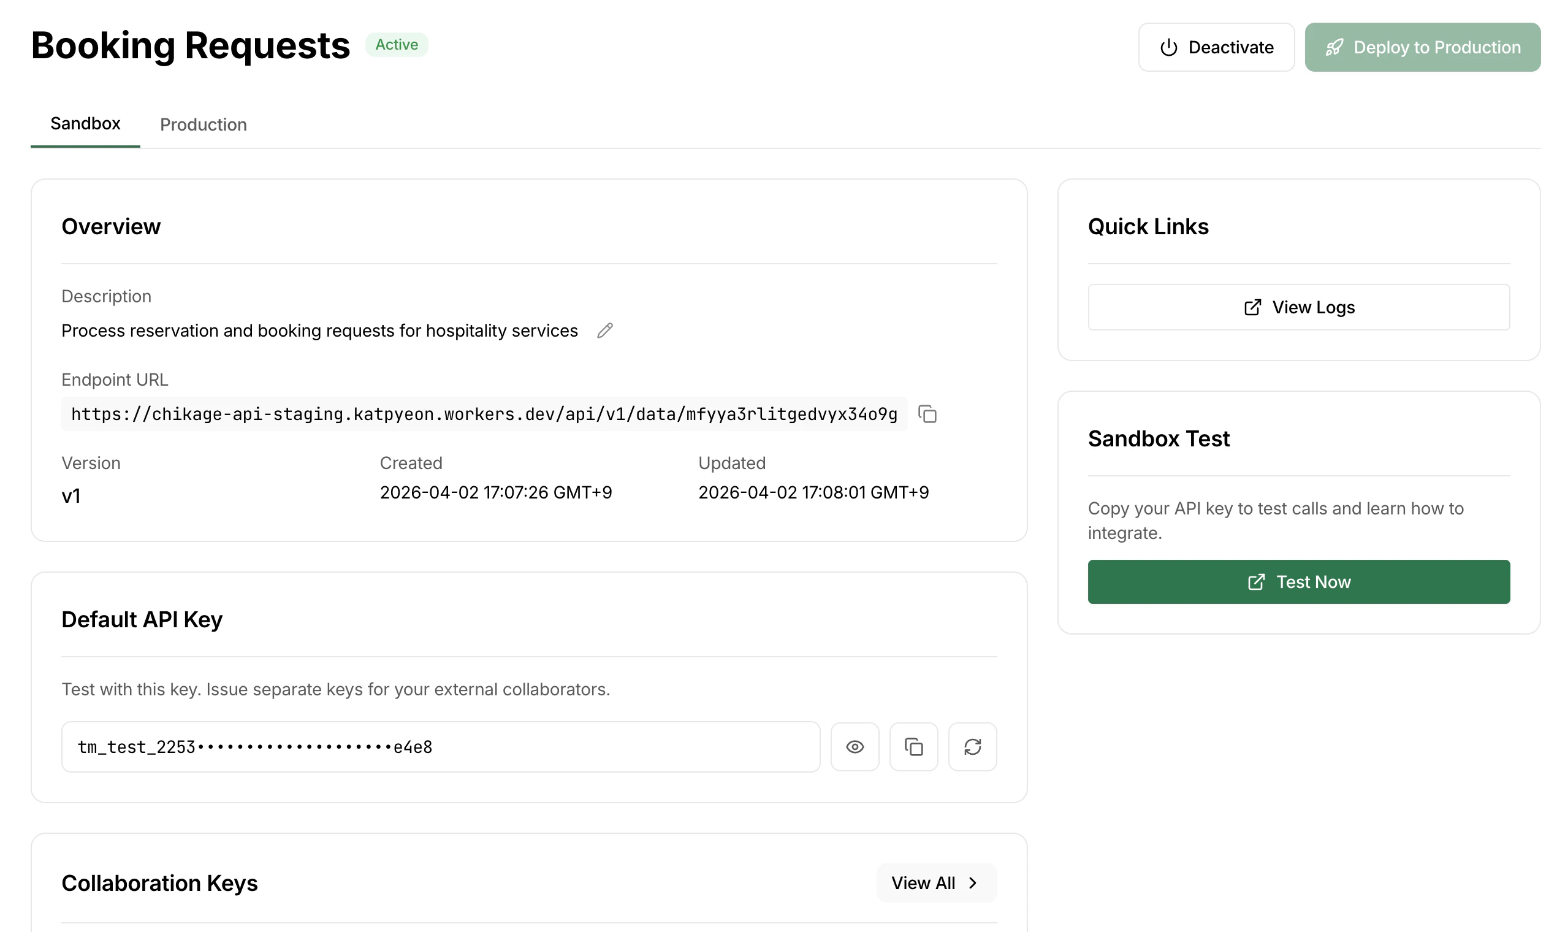
Task: Open the full collaboration keys list
Action: pos(935,882)
